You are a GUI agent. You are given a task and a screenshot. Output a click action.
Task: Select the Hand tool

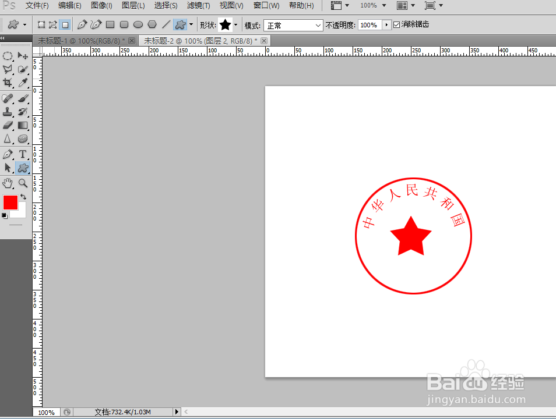(8, 183)
